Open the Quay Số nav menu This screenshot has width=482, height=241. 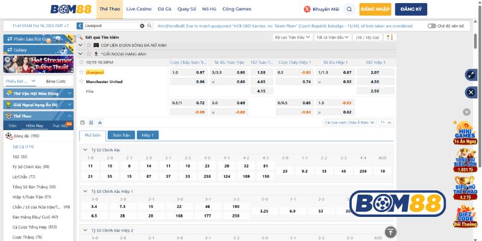187,9
